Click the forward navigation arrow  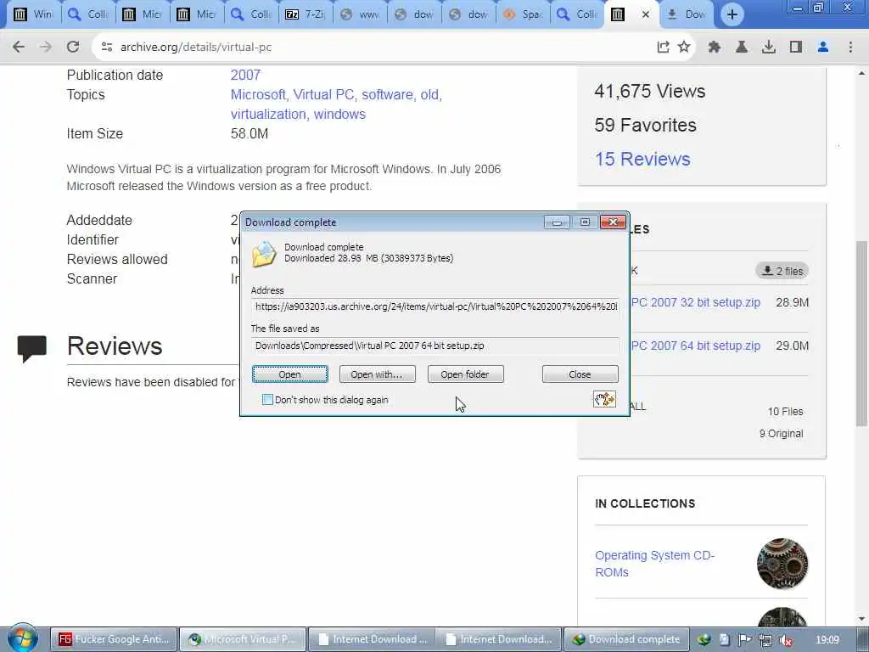coord(46,48)
